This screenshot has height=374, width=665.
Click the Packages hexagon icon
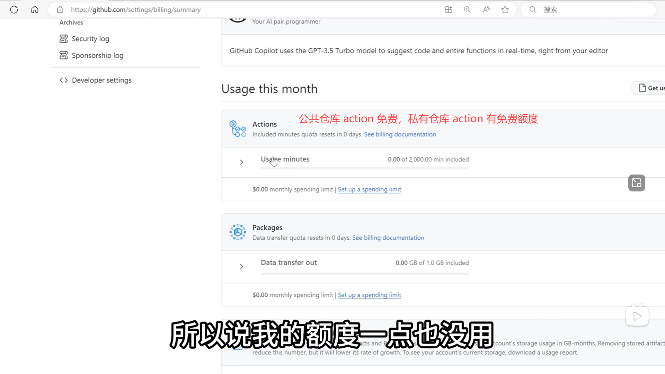pyautogui.click(x=238, y=232)
